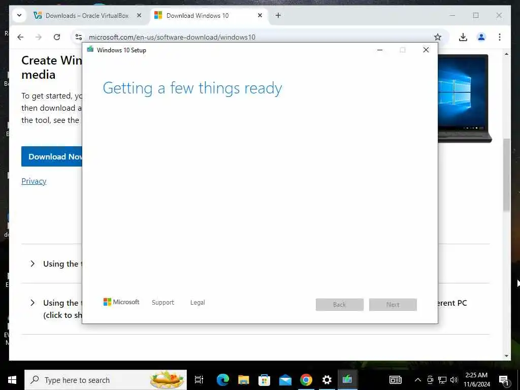520x390 pixels.
Task: Click the Microsoft logo in Setup
Action: 121,302
